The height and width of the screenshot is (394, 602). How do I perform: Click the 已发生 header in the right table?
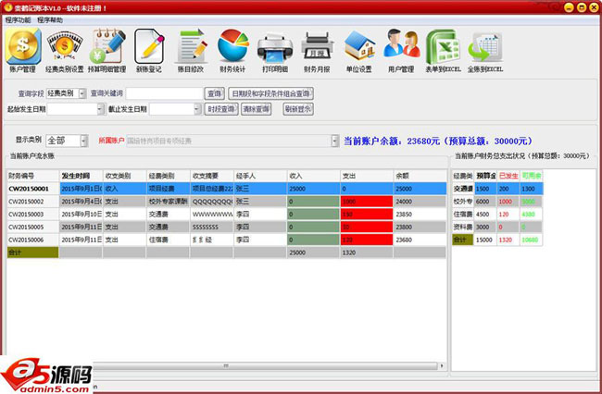pos(508,176)
